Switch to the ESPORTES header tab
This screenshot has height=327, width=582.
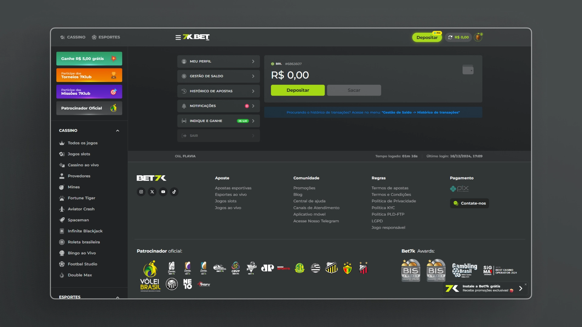pos(106,37)
